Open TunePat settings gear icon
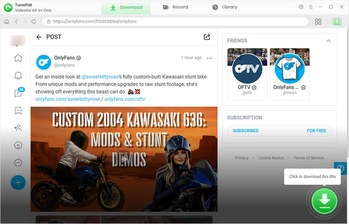 click(x=301, y=7)
